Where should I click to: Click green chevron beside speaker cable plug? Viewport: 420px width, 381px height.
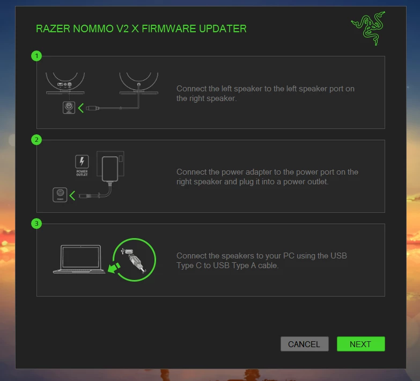click(81, 108)
